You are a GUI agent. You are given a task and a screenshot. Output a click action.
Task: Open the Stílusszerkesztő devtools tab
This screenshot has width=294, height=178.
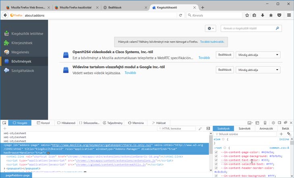click(89, 123)
